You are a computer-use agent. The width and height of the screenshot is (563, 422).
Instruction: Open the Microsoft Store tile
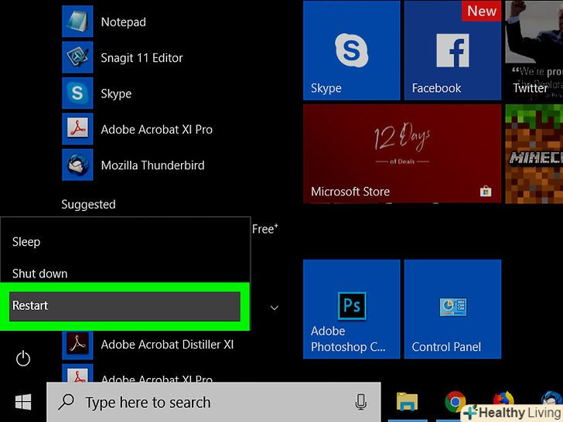click(400, 155)
